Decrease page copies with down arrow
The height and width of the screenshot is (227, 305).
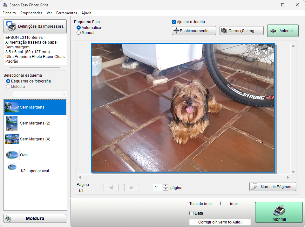[166, 189]
